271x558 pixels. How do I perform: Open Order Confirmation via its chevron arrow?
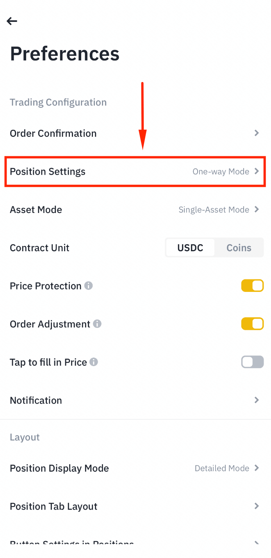(x=257, y=133)
